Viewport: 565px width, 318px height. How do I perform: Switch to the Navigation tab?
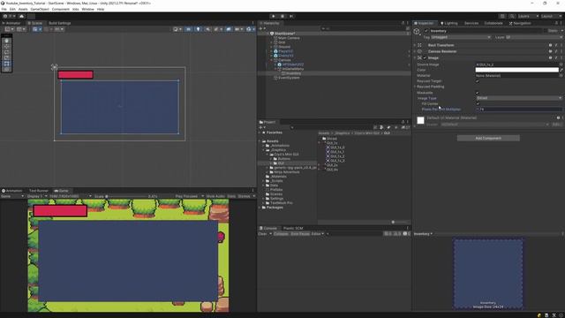(x=520, y=23)
